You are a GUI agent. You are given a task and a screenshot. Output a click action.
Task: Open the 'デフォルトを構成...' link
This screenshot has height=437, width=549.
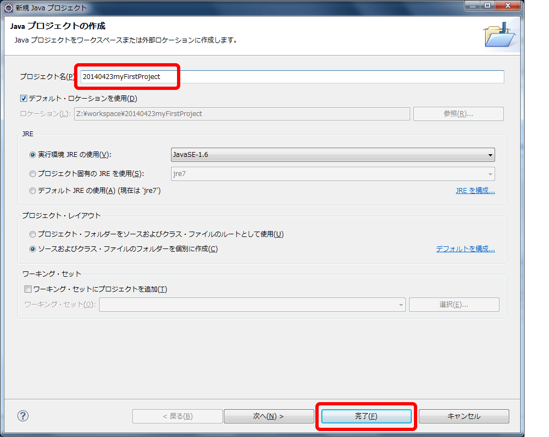[465, 248]
